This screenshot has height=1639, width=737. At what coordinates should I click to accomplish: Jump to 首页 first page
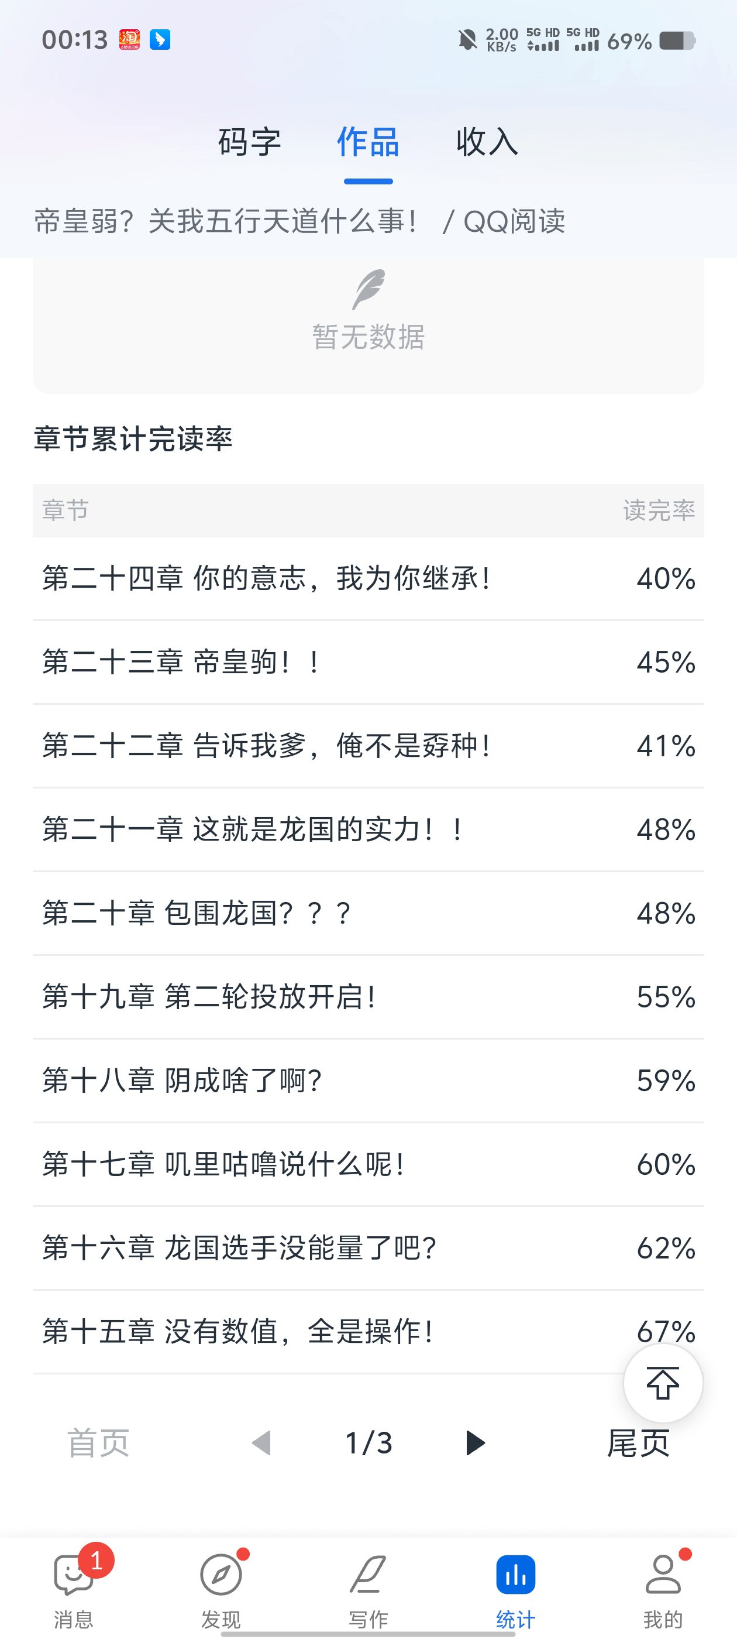click(99, 1443)
